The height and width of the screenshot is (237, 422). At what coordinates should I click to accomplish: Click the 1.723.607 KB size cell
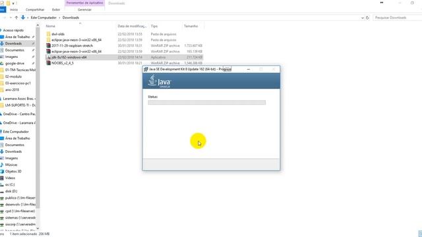click(193, 45)
